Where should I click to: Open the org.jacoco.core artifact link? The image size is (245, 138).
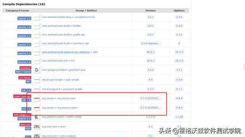point(66,98)
